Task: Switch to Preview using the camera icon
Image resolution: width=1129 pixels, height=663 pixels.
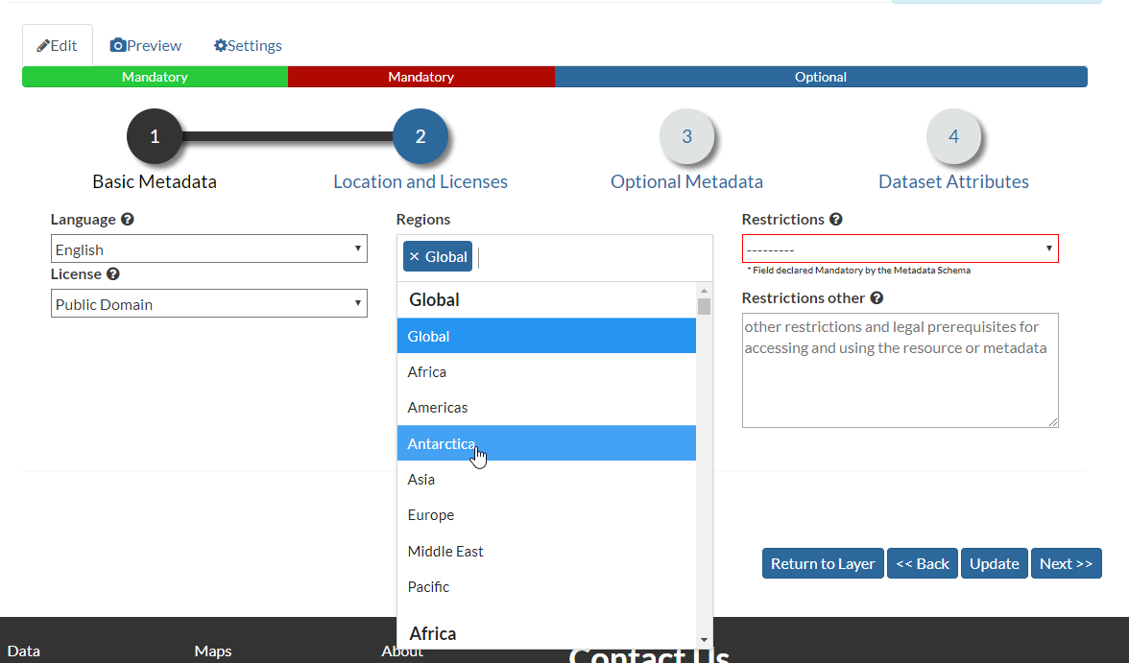Action: click(145, 45)
